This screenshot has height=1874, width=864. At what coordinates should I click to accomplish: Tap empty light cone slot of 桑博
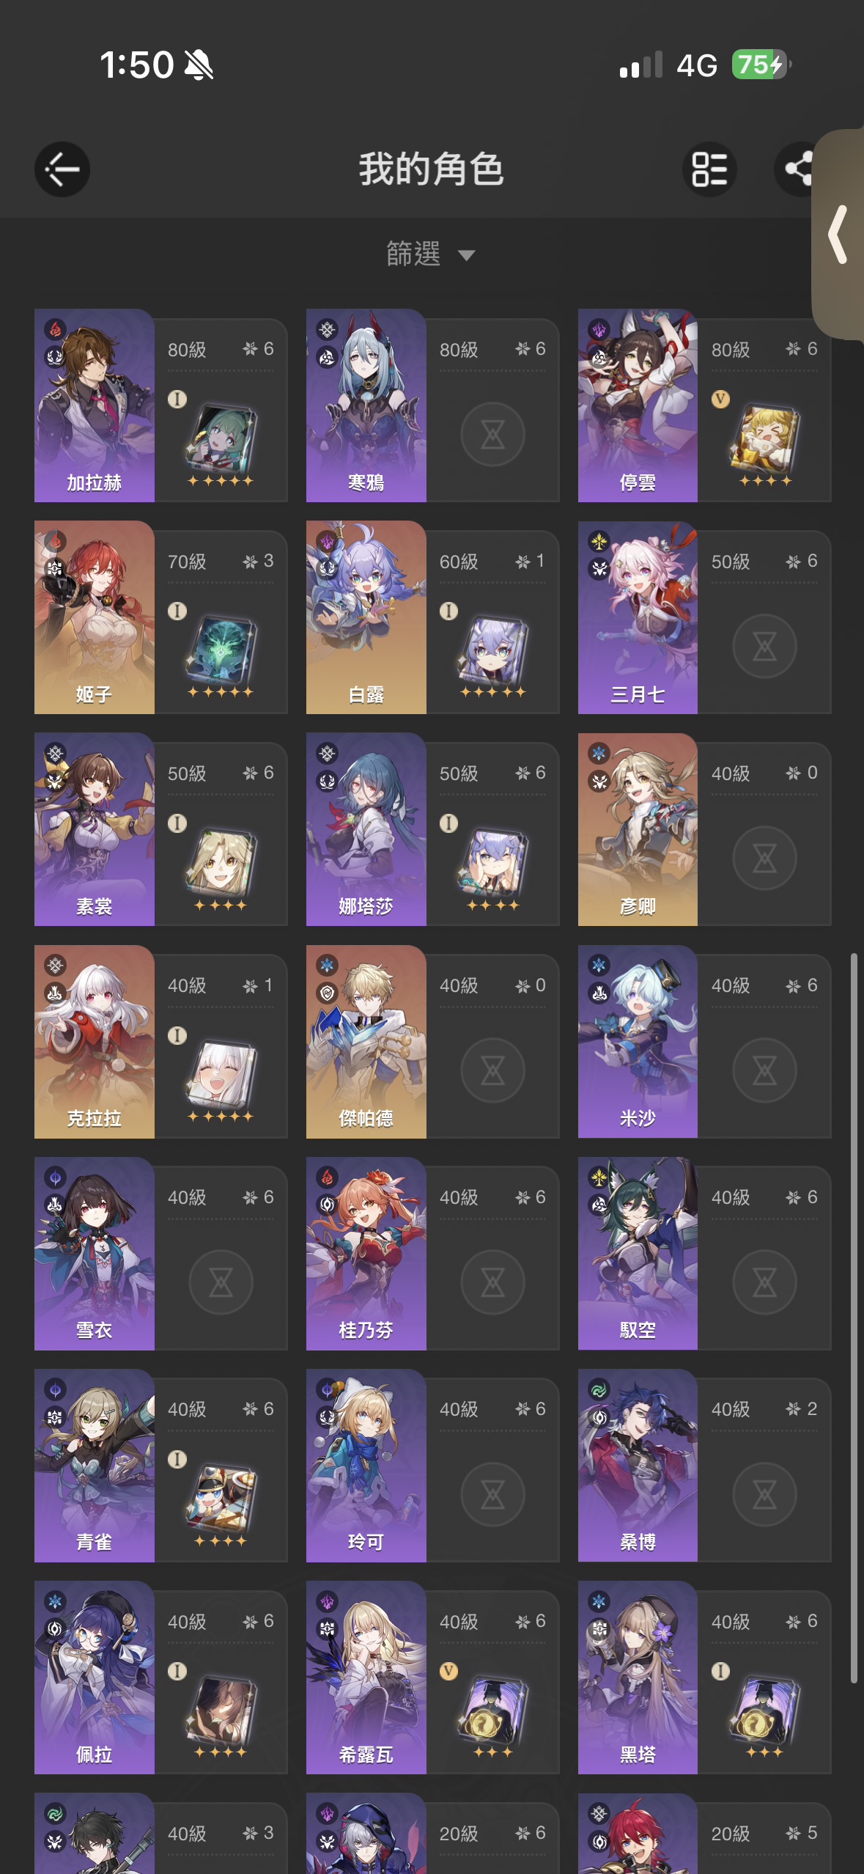(764, 1494)
